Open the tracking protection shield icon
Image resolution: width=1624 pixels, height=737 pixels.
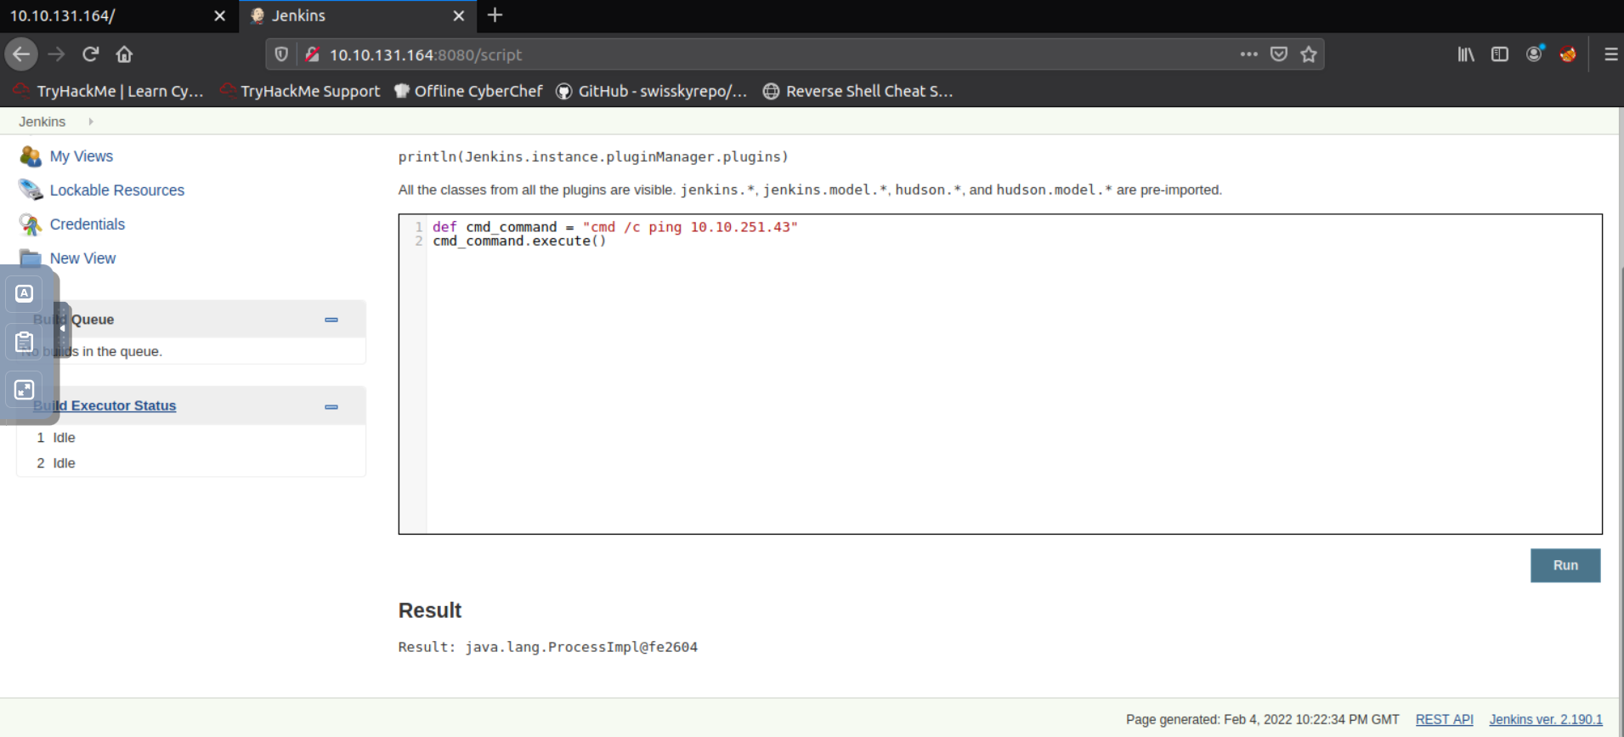click(281, 54)
